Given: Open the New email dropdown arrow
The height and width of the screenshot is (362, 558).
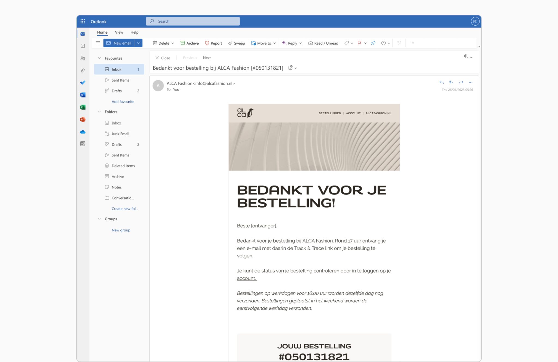Looking at the screenshot, I should [139, 43].
